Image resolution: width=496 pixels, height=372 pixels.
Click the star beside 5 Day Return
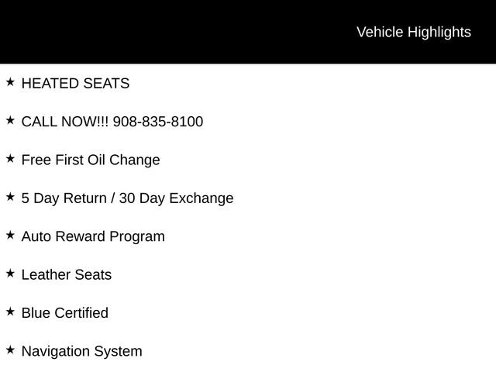click(10, 197)
